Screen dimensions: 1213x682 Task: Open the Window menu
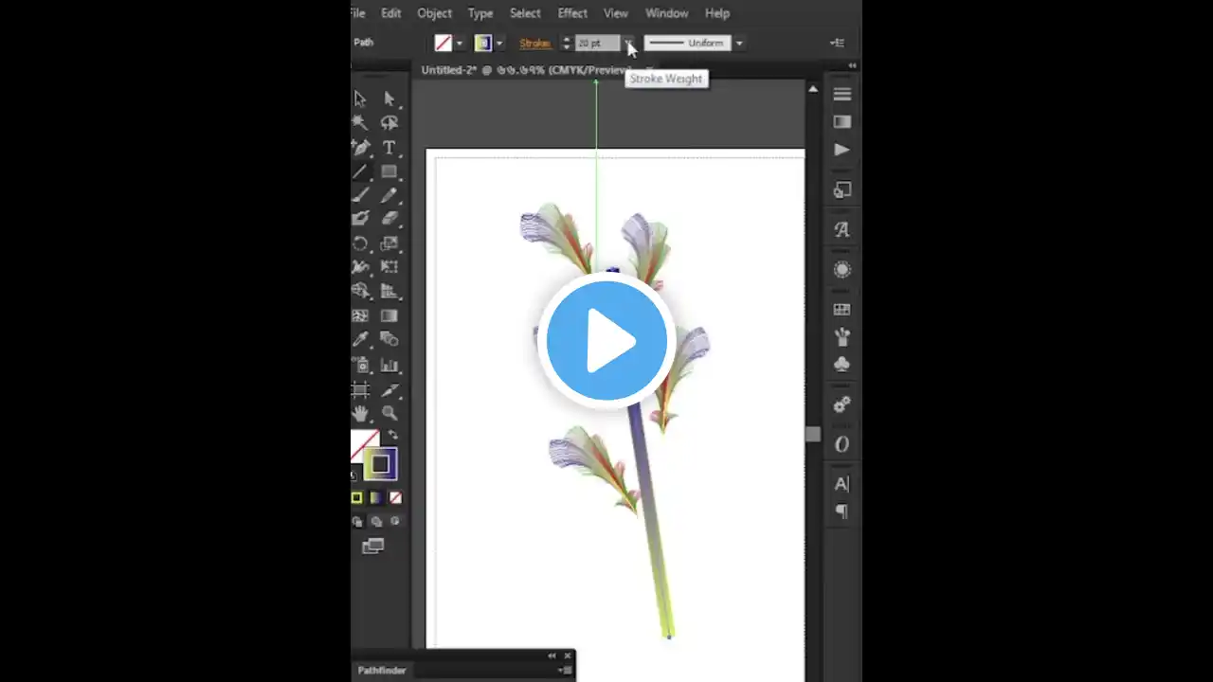667,13
